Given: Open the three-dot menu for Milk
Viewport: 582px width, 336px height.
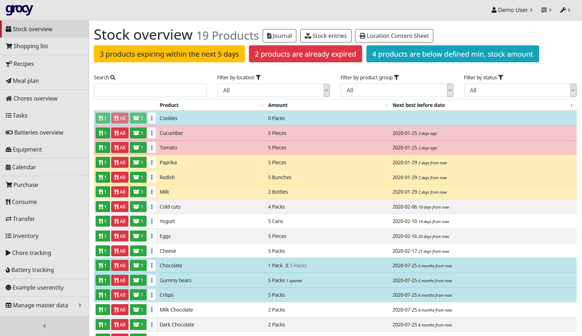Looking at the screenshot, I should point(152,192).
